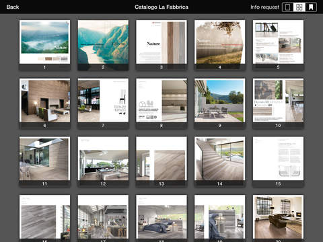Open page 5 thumbnail

[x=278, y=42]
